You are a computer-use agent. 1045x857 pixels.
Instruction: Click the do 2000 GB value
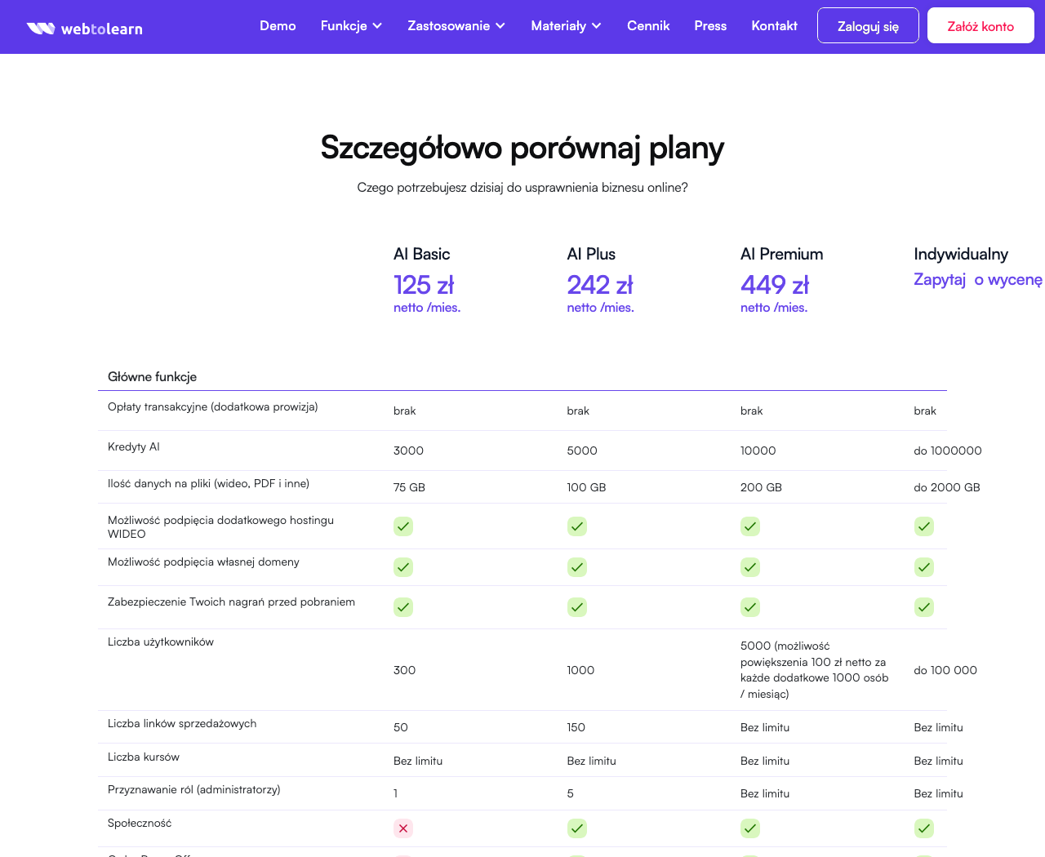click(947, 487)
